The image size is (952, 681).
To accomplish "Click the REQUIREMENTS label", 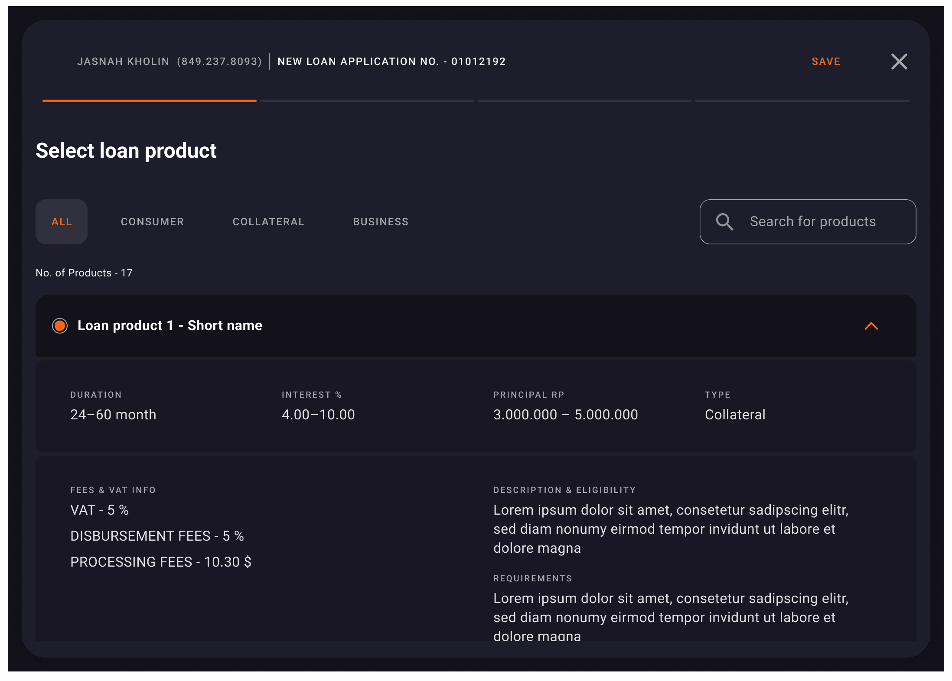I will point(533,578).
